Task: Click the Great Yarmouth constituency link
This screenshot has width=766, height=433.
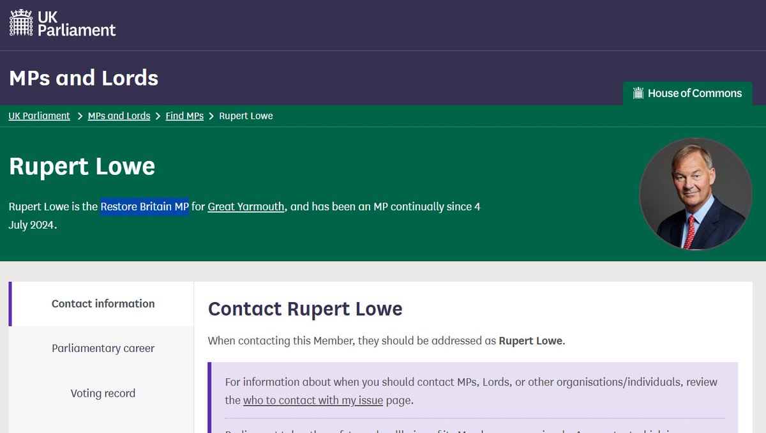Action: point(246,207)
